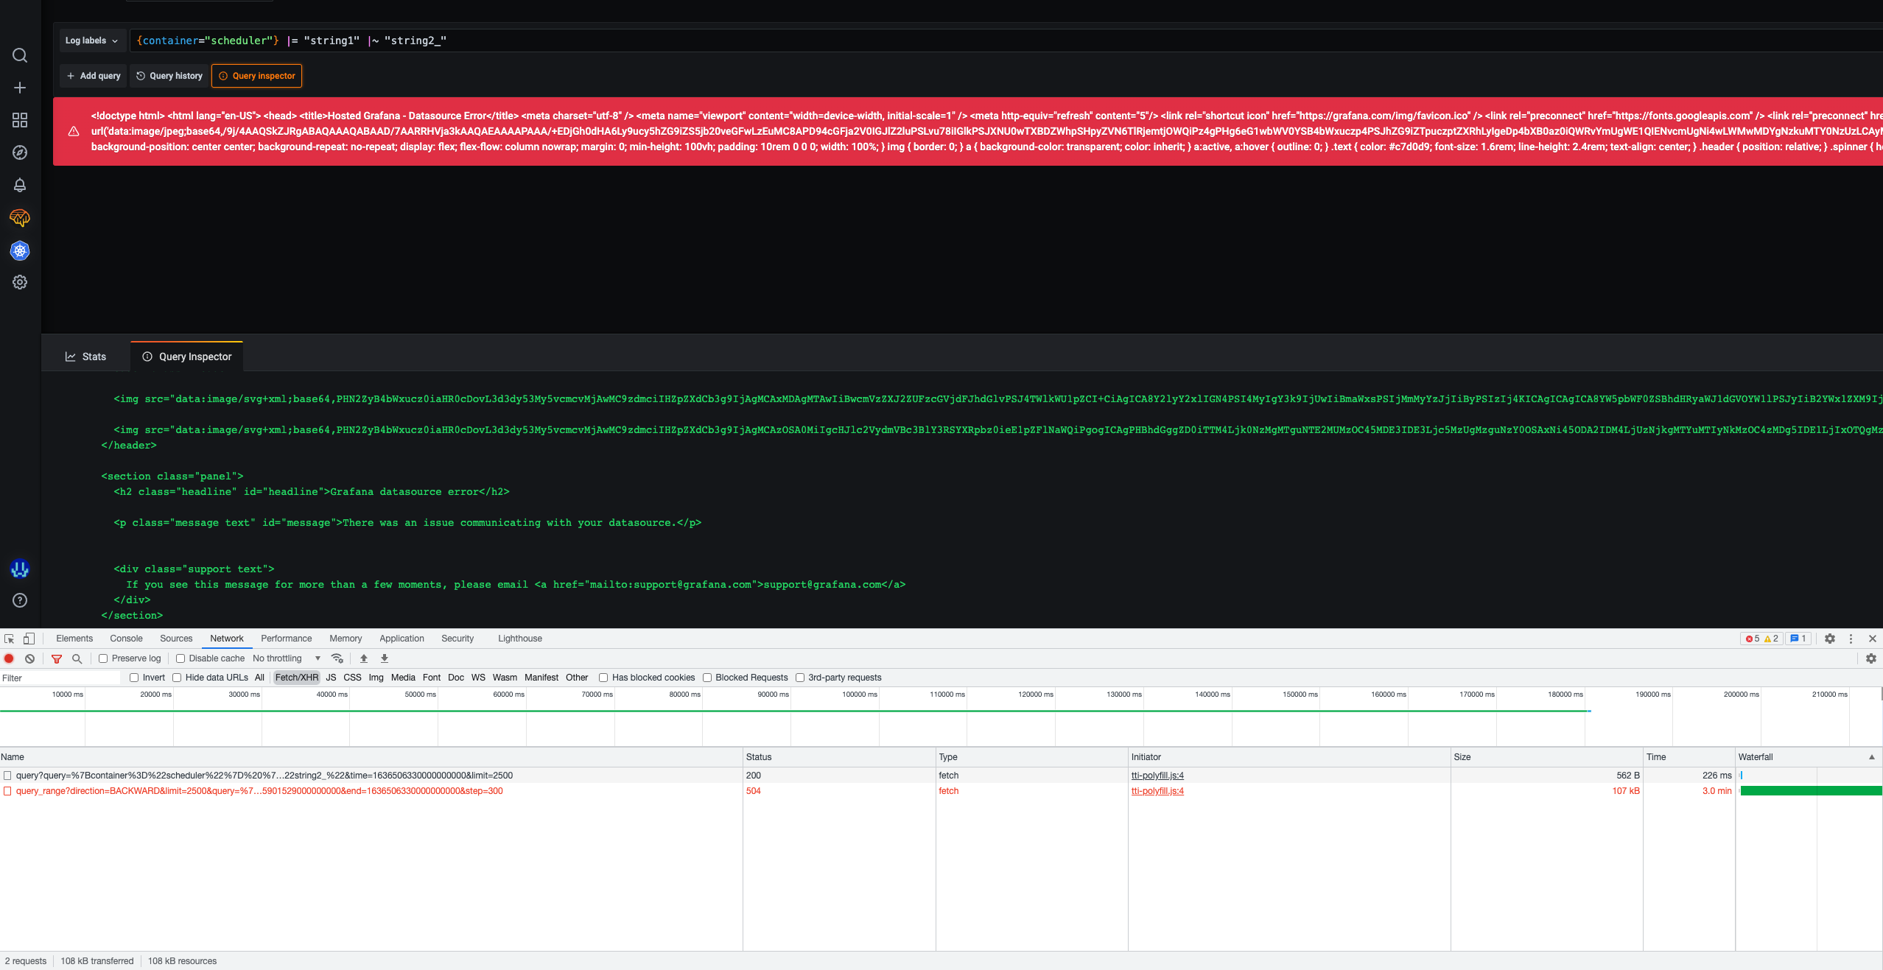Open the tti-polyfill.js:4 initiator link
This screenshot has width=1883, height=970.
[x=1157, y=775]
